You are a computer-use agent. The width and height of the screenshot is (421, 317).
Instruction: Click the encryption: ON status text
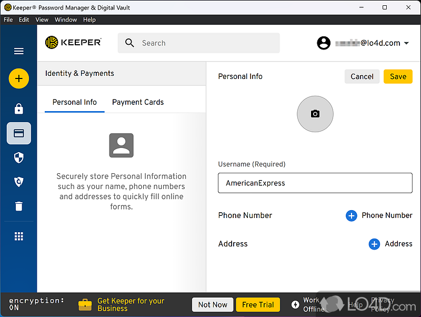pyautogui.click(x=36, y=304)
